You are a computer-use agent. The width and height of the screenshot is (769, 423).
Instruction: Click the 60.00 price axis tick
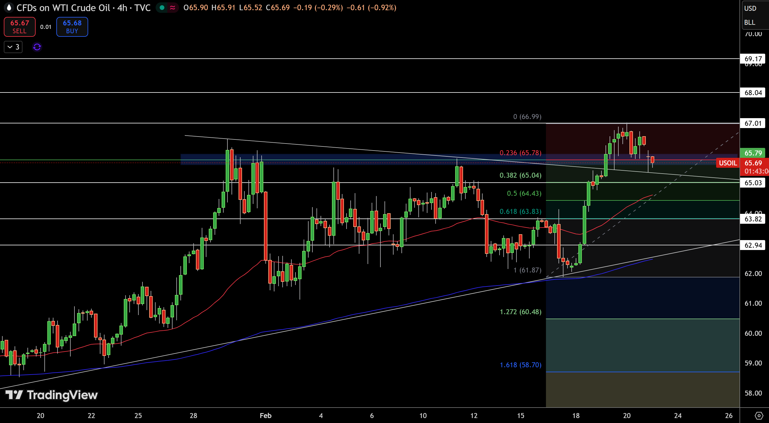753,333
